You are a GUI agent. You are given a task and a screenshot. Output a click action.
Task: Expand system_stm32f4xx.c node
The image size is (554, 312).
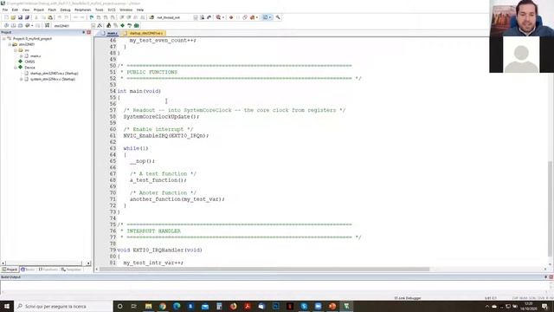pos(21,79)
